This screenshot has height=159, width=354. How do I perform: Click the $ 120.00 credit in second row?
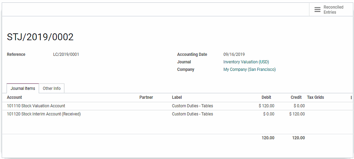click(297, 114)
